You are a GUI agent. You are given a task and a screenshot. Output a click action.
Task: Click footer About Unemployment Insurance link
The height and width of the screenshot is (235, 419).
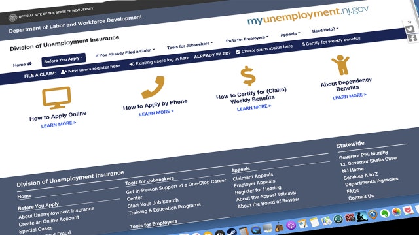click(56, 213)
